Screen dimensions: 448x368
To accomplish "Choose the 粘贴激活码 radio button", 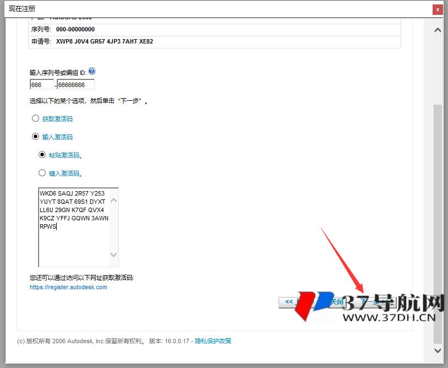I will click(x=42, y=155).
